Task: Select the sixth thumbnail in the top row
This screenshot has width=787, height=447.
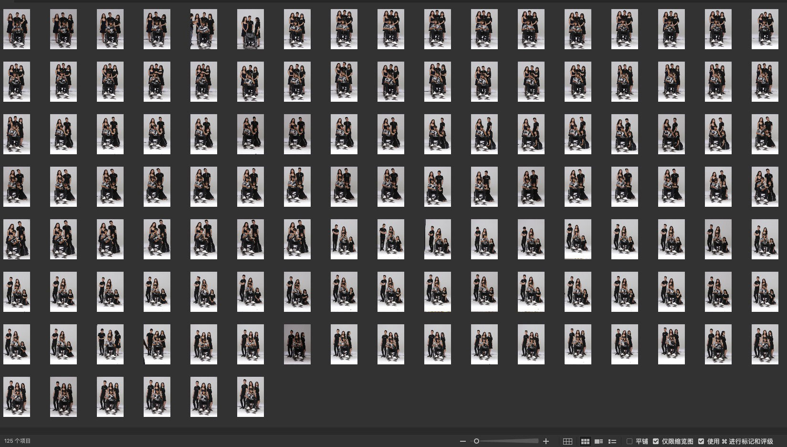Action: click(251, 29)
